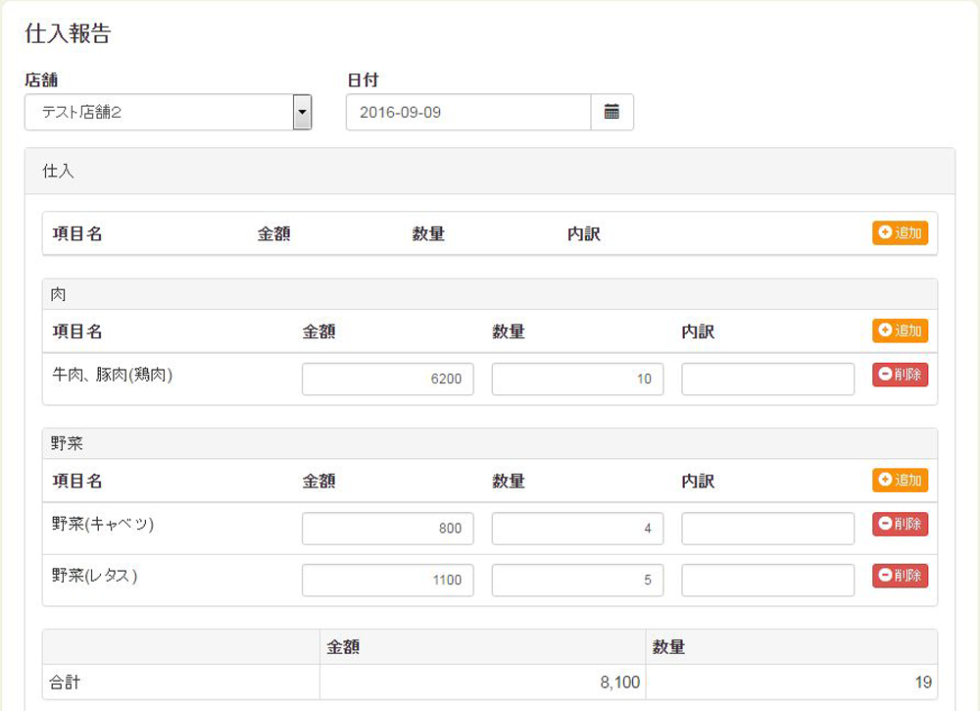
Task: Add a new item in 肉 section
Action: point(900,331)
